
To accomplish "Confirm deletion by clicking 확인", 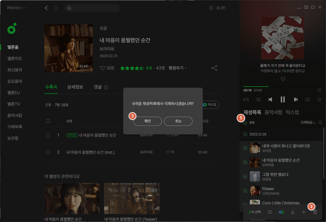I will pos(147,121).
